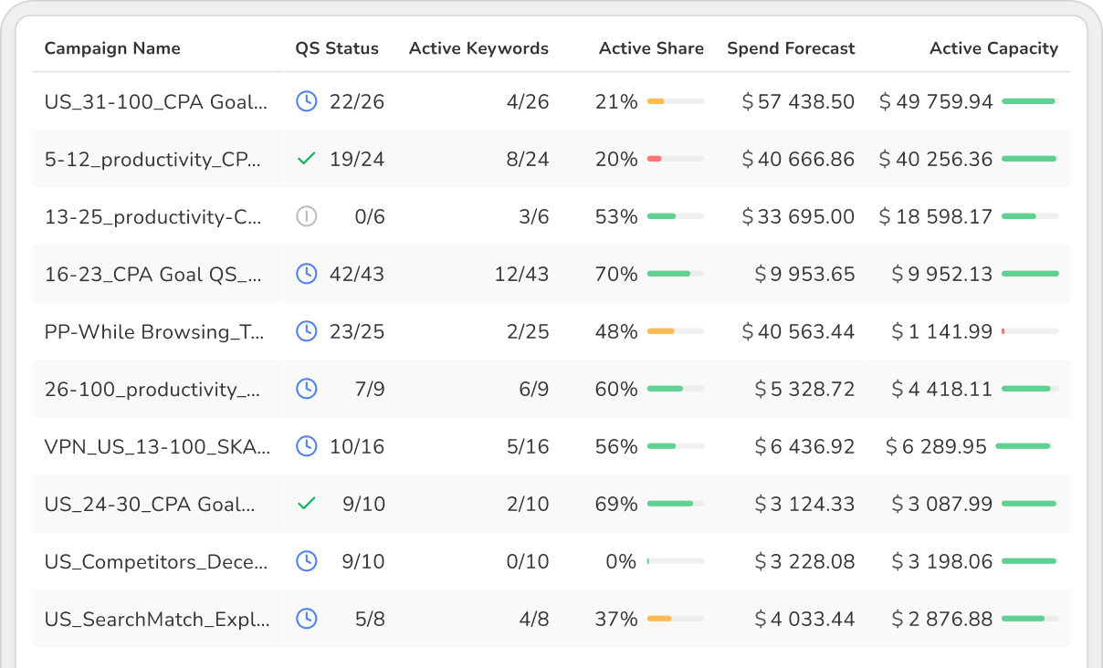Click the clock status icon on US_31-100_CPA Goal row
Image resolution: width=1103 pixels, height=668 pixels.
point(307,101)
